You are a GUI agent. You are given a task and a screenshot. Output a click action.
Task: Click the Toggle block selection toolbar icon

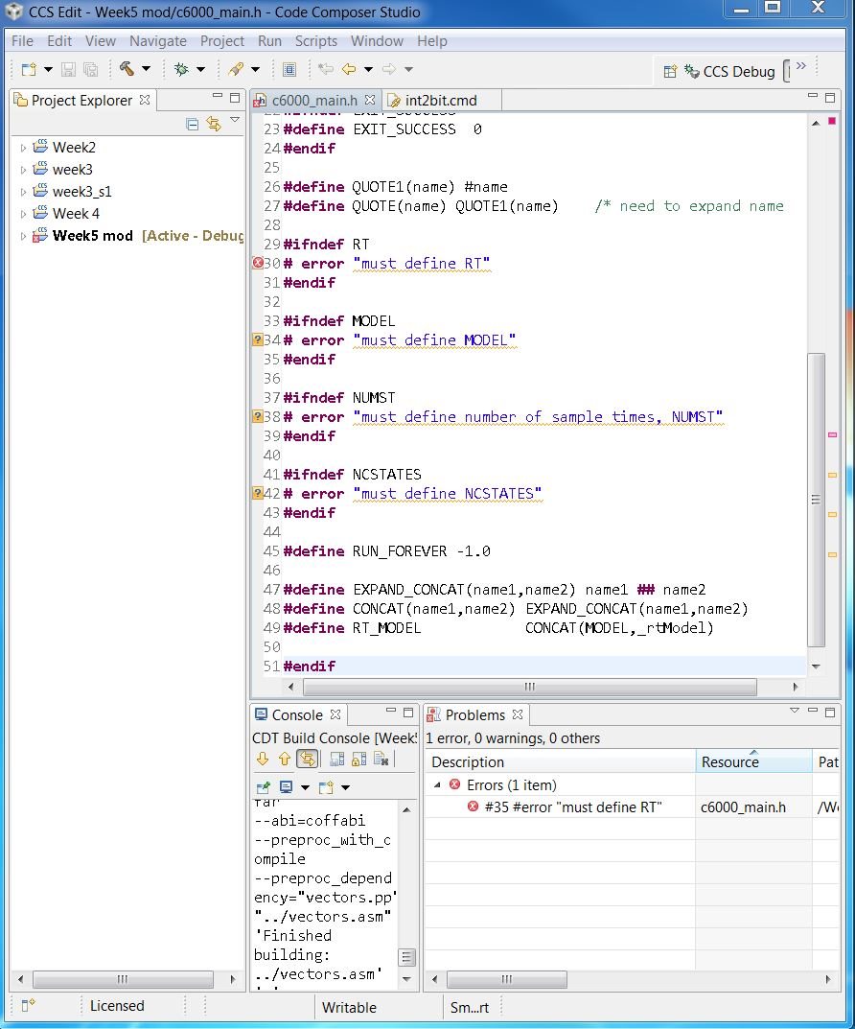(x=289, y=69)
